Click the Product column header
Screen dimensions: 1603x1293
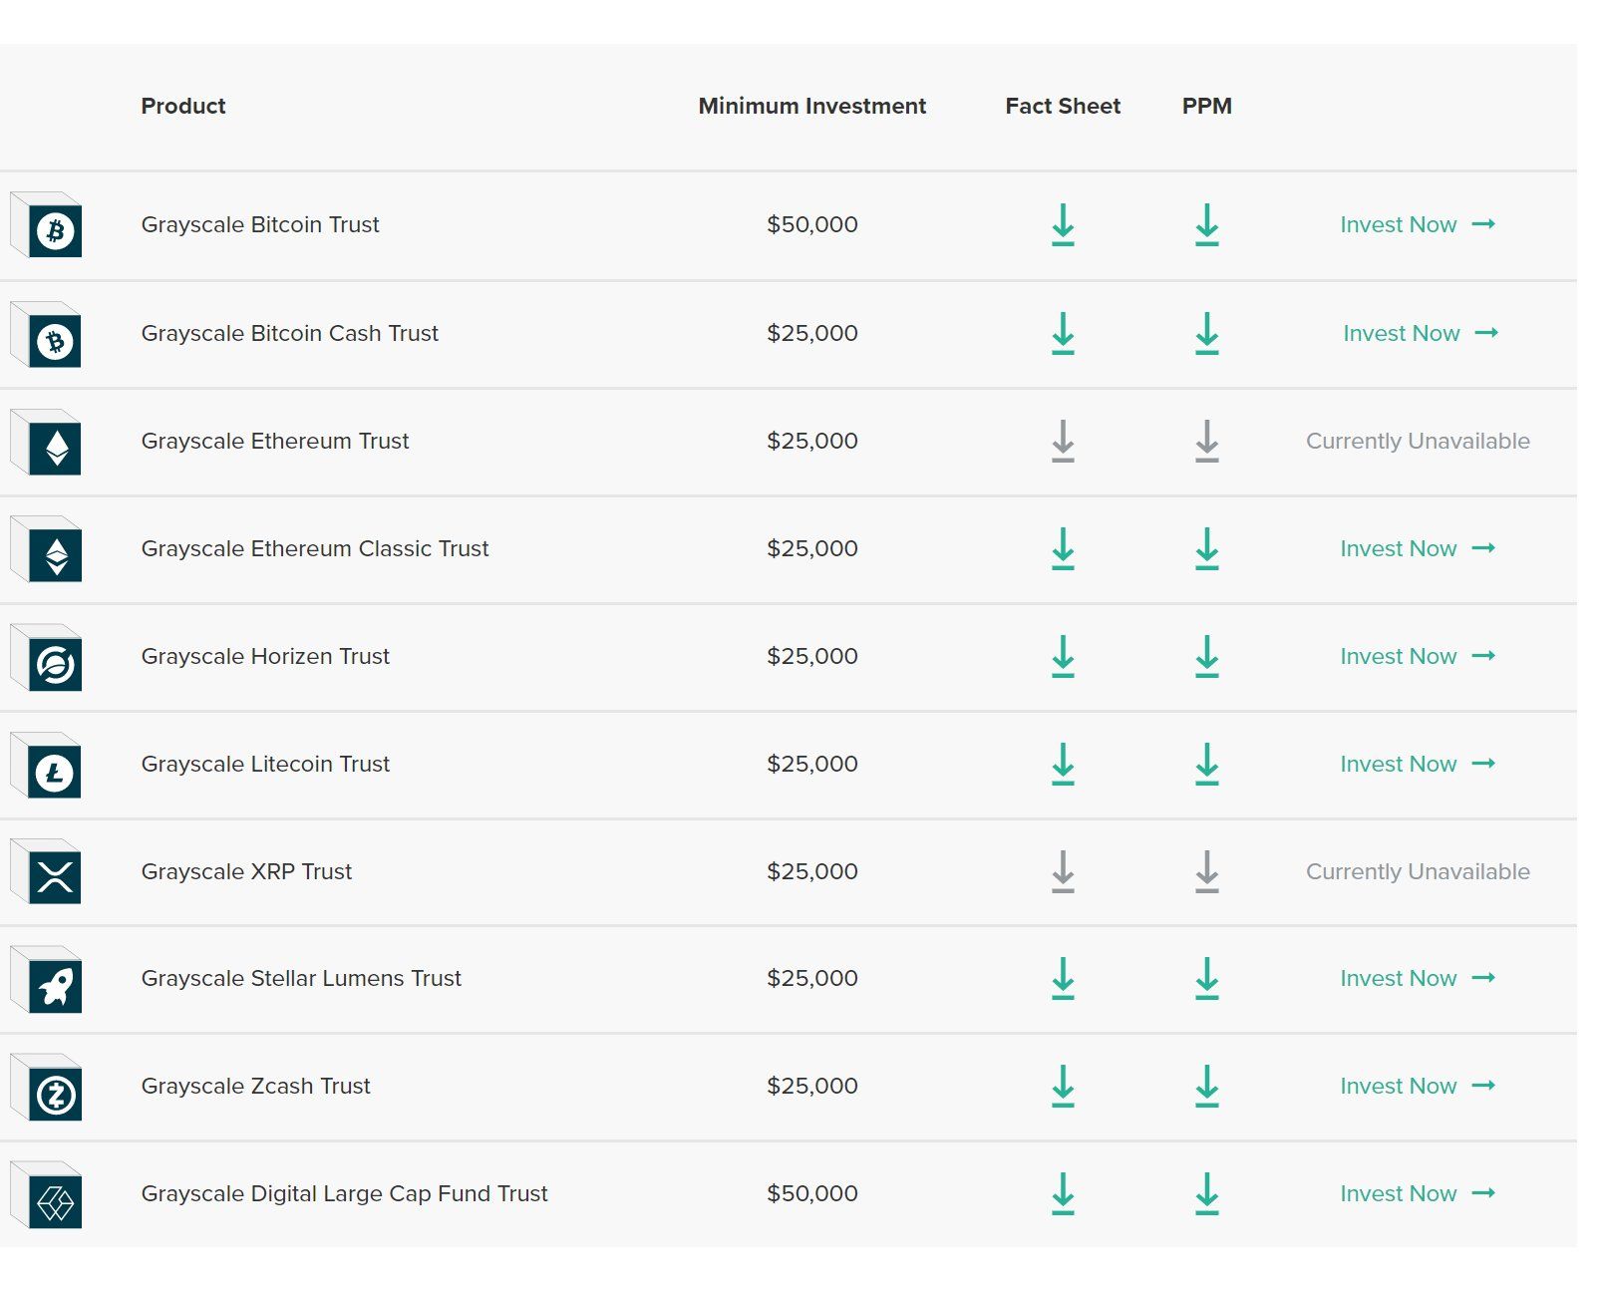point(183,106)
